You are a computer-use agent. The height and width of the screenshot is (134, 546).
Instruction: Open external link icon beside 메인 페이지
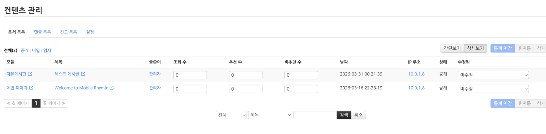pos(31,88)
